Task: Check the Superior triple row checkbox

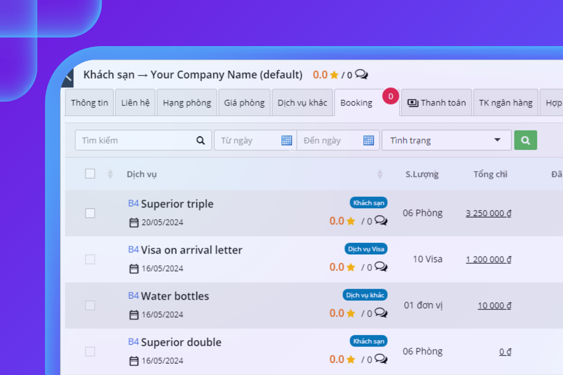Action: [x=90, y=213]
